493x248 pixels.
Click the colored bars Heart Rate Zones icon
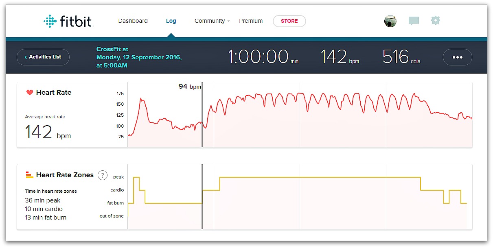[29, 175]
